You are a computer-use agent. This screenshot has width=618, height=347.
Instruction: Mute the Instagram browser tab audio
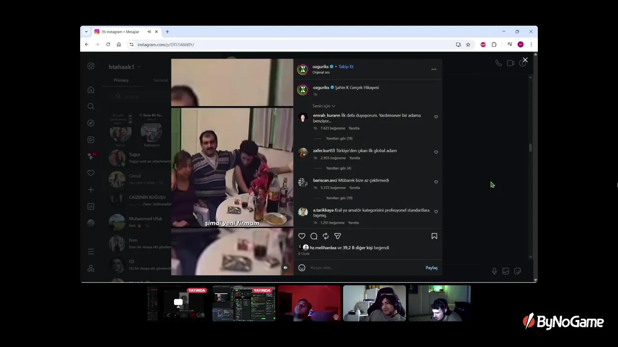(149, 32)
